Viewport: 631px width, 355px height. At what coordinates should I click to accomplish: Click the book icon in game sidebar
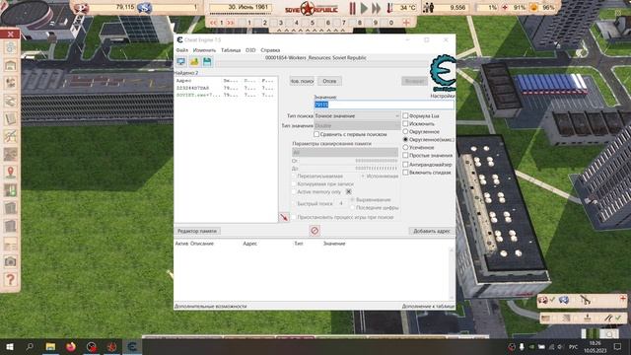(x=11, y=118)
